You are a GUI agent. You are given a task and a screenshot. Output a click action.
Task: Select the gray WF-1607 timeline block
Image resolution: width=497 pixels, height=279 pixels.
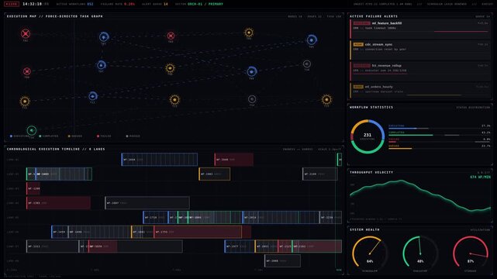(x=147, y=203)
